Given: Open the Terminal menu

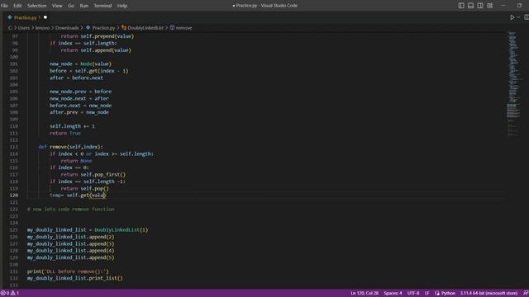Looking at the screenshot, I should (x=102, y=6).
